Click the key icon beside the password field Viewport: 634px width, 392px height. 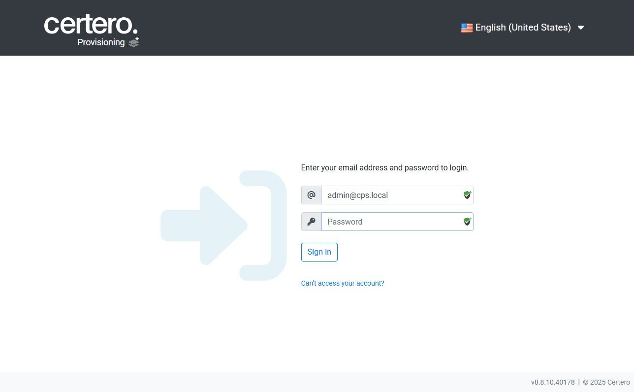[311, 222]
